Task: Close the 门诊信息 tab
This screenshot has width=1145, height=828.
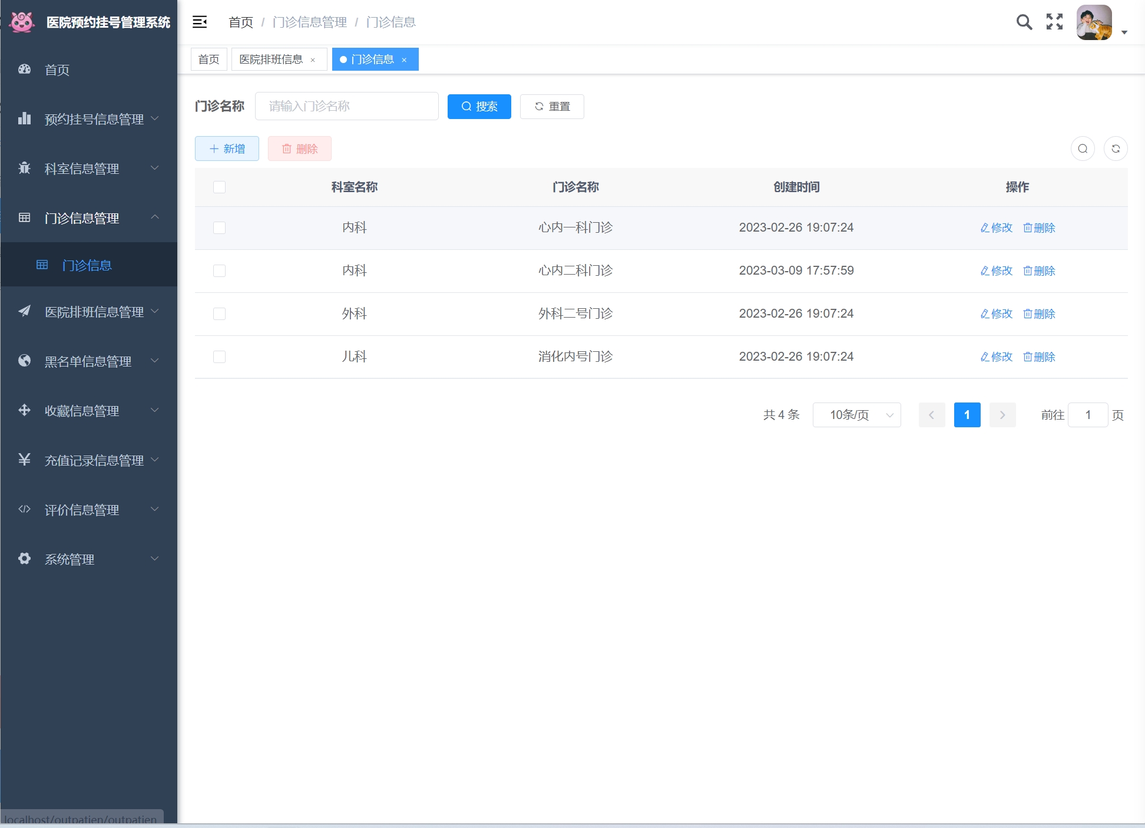Action: (x=404, y=60)
